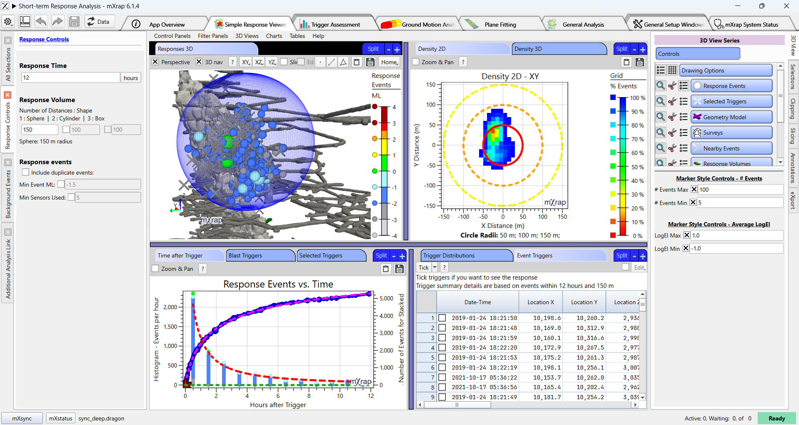Open the Tick dropdown arrow
799x425 pixels.
435,267
